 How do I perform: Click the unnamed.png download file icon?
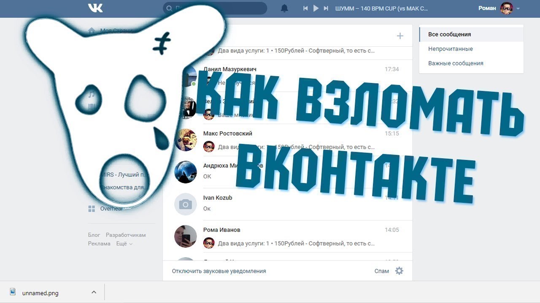pos(13,292)
